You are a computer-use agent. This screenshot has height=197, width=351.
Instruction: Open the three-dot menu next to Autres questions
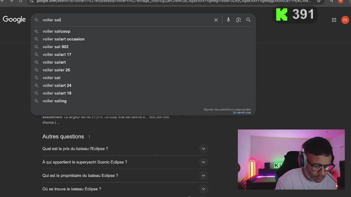89,137
